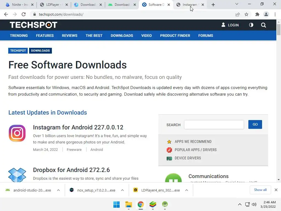The width and height of the screenshot is (281, 211).
Task: Switch to the Android Studio Download tab
Action: pos(122,5)
